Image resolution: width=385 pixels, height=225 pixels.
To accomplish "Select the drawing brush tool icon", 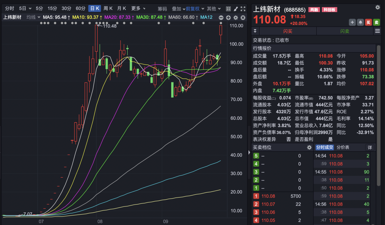I will pyautogui.click(x=236, y=9).
